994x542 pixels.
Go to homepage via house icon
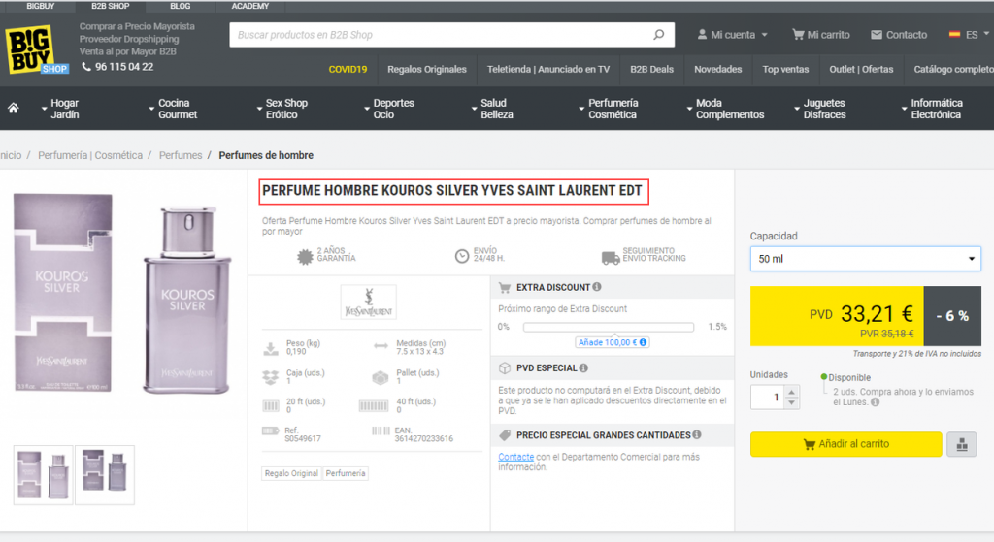14,108
